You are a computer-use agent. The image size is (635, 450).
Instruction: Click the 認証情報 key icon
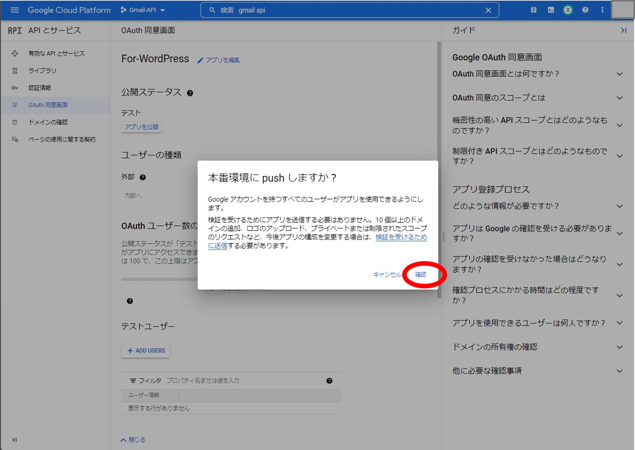tap(15, 88)
